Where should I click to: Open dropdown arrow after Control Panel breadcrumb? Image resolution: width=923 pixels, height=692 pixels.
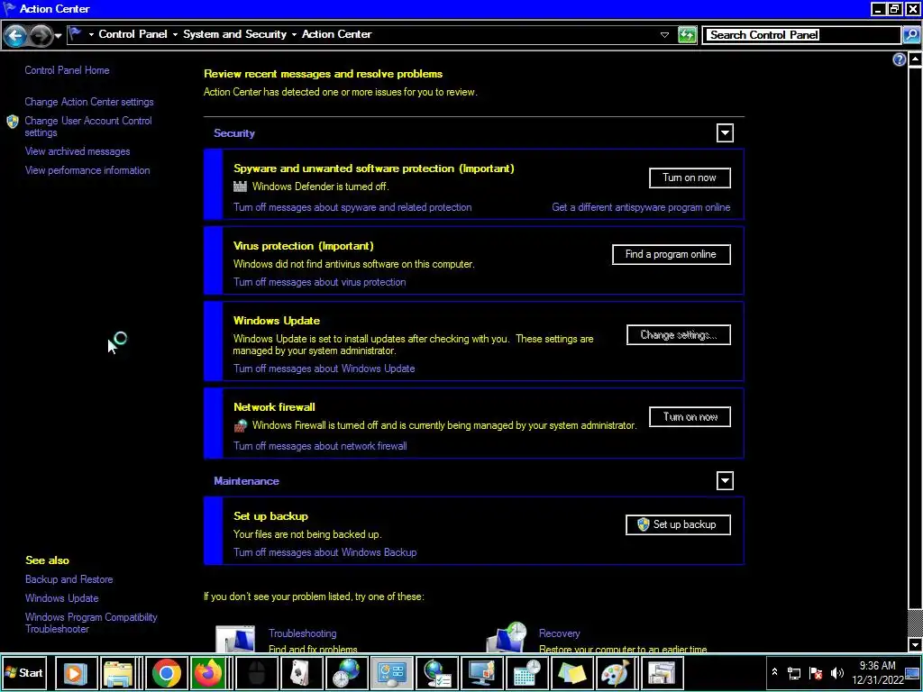click(x=175, y=35)
